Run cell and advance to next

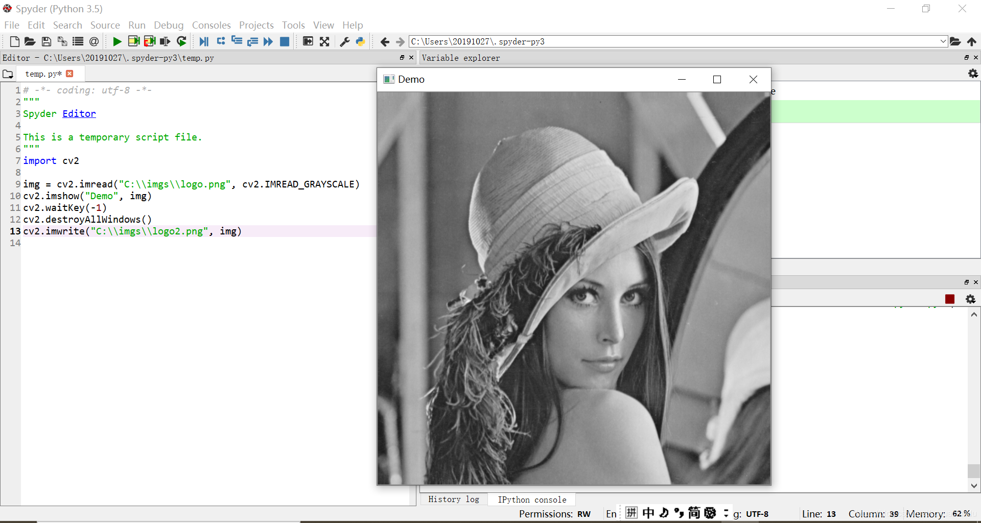pos(149,41)
